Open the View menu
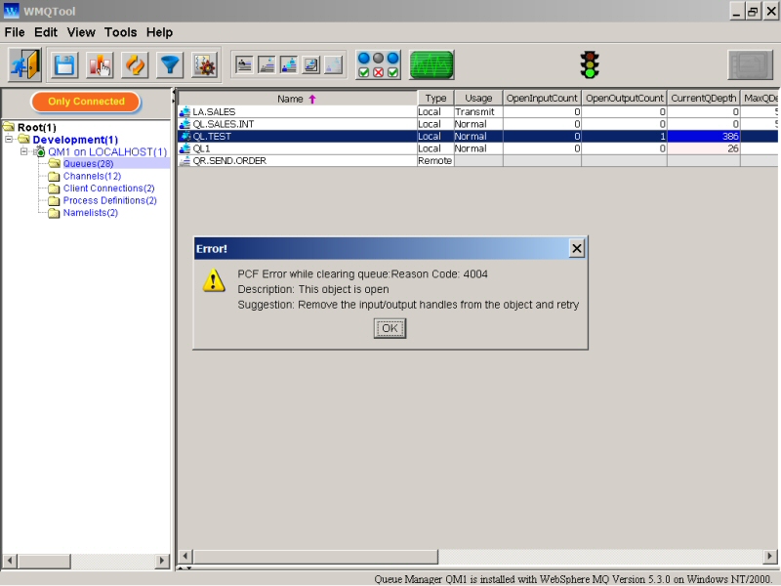 81,32
